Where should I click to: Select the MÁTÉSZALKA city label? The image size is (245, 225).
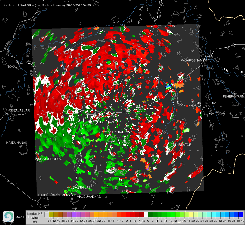point(206,103)
